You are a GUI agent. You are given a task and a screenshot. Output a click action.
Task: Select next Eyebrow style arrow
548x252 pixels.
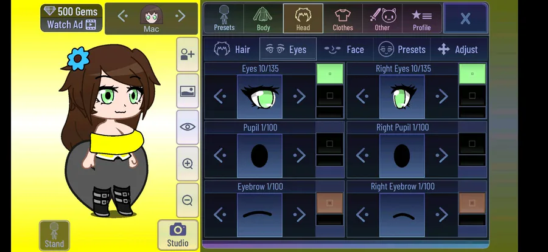point(299,214)
